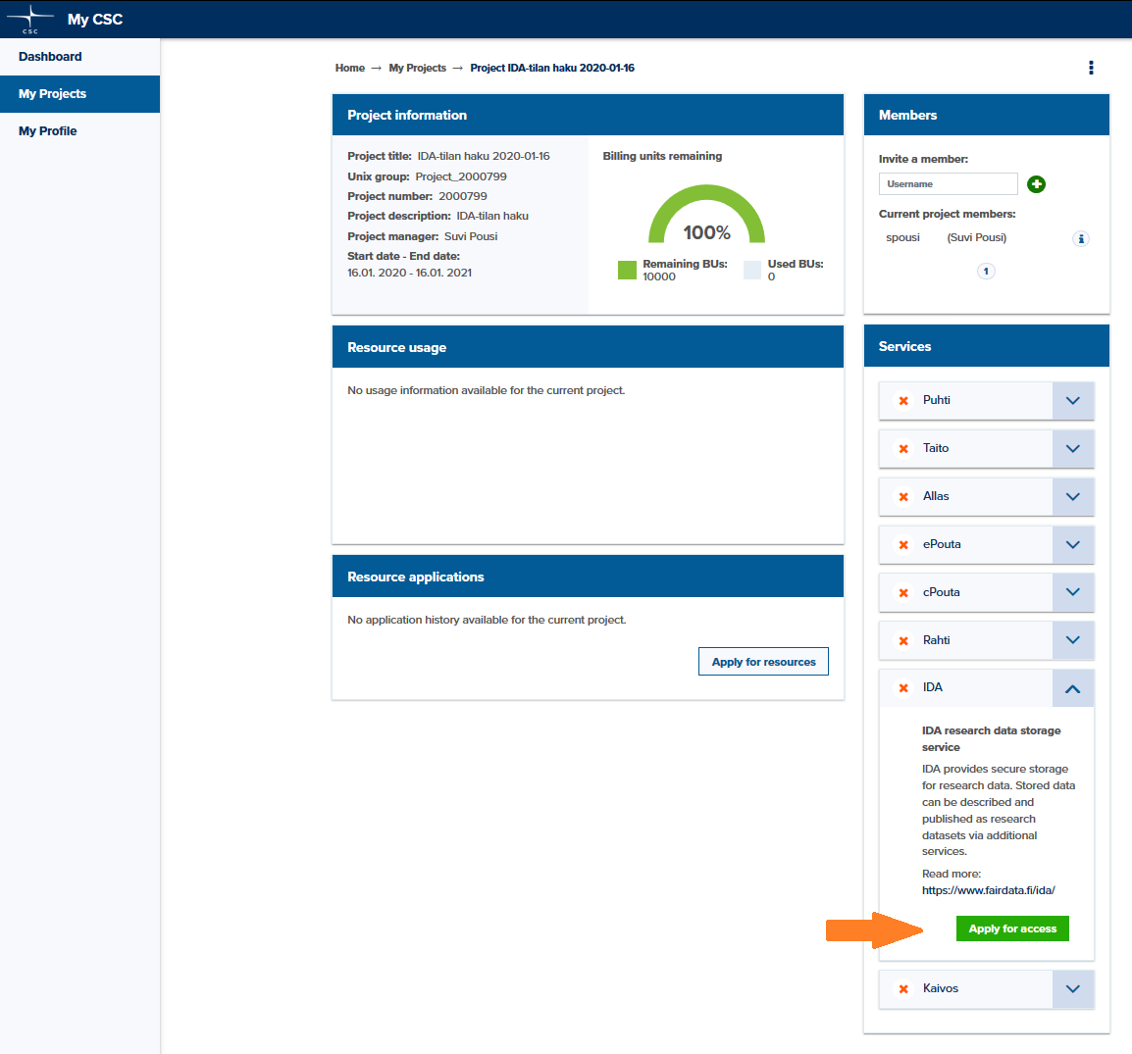Screen dimensions: 1132x1054
Task: Click the ePouta service name
Action: (x=942, y=544)
